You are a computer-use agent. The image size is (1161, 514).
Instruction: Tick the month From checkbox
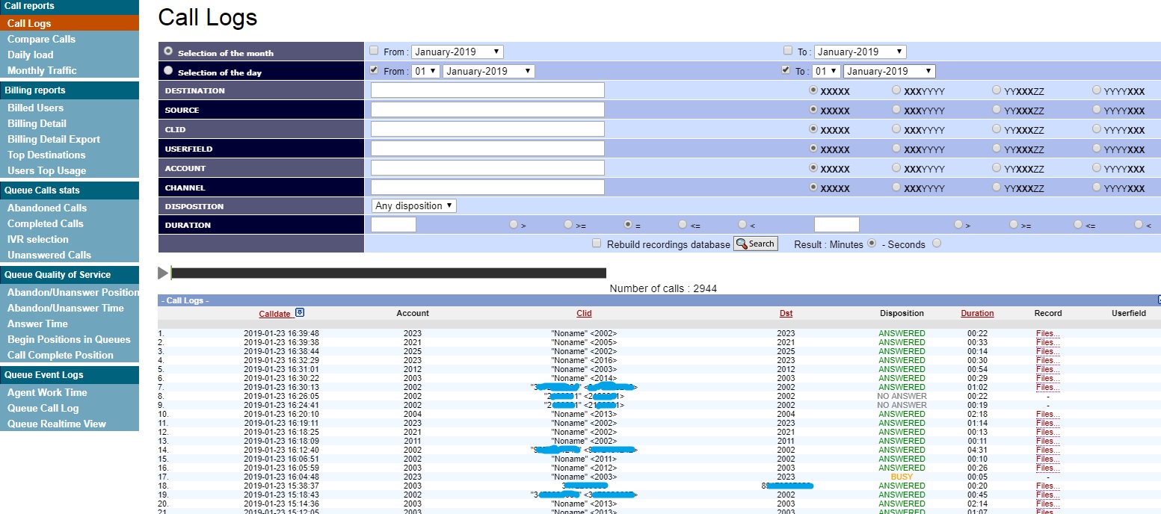[375, 51]
